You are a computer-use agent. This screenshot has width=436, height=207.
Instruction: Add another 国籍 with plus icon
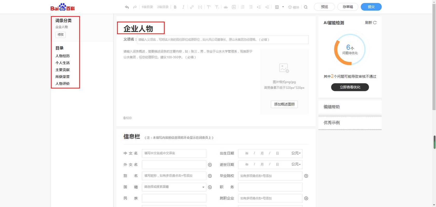click(210, 187)
